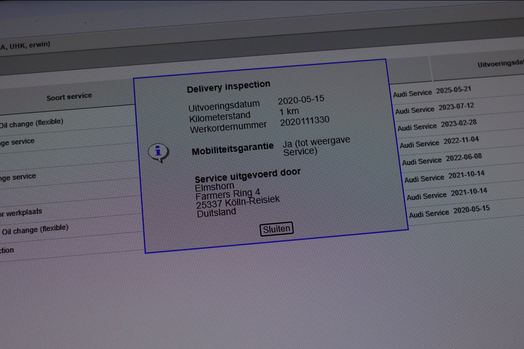Select the lower Oil change (flexible) row
Viewport: 524px width, 349px height.
(35, 229)
